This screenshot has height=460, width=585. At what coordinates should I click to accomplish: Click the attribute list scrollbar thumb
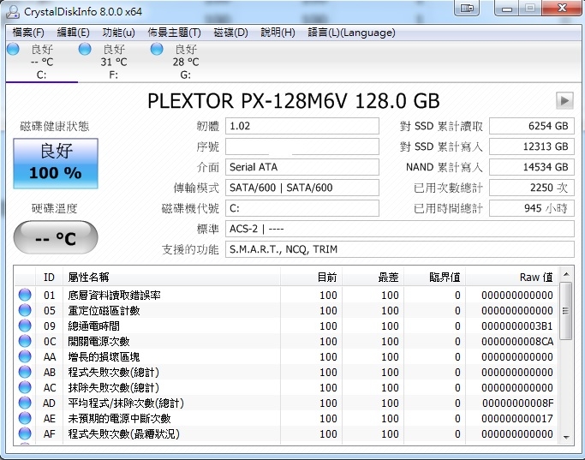click(x=566, y=311)
